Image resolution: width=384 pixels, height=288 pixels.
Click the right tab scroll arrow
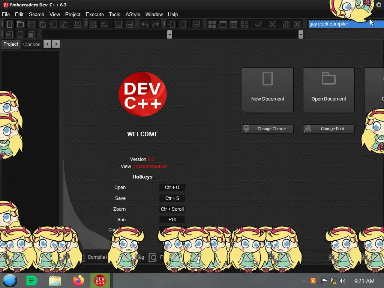56,44
